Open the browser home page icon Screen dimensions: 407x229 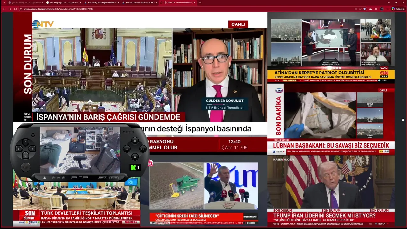pos(15,9)
